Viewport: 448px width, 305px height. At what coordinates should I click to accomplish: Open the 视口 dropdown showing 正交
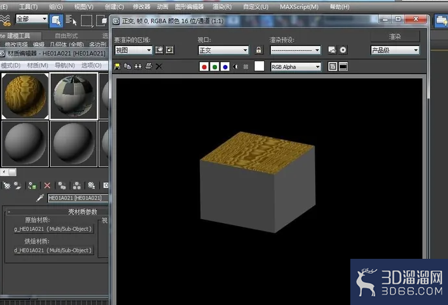pos(223,50)
